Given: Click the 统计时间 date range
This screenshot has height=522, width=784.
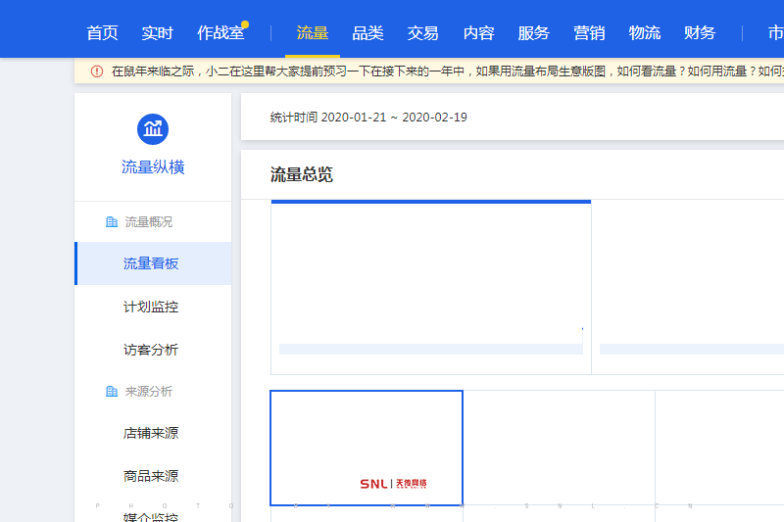Looking at the screenshot, I should click(368, 118).
